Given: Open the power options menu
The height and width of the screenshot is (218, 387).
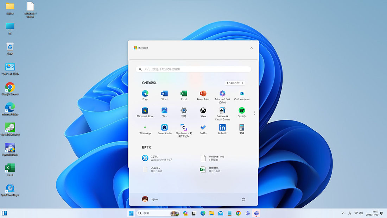Looking at the screenshot, I should (x=243, y=199).
